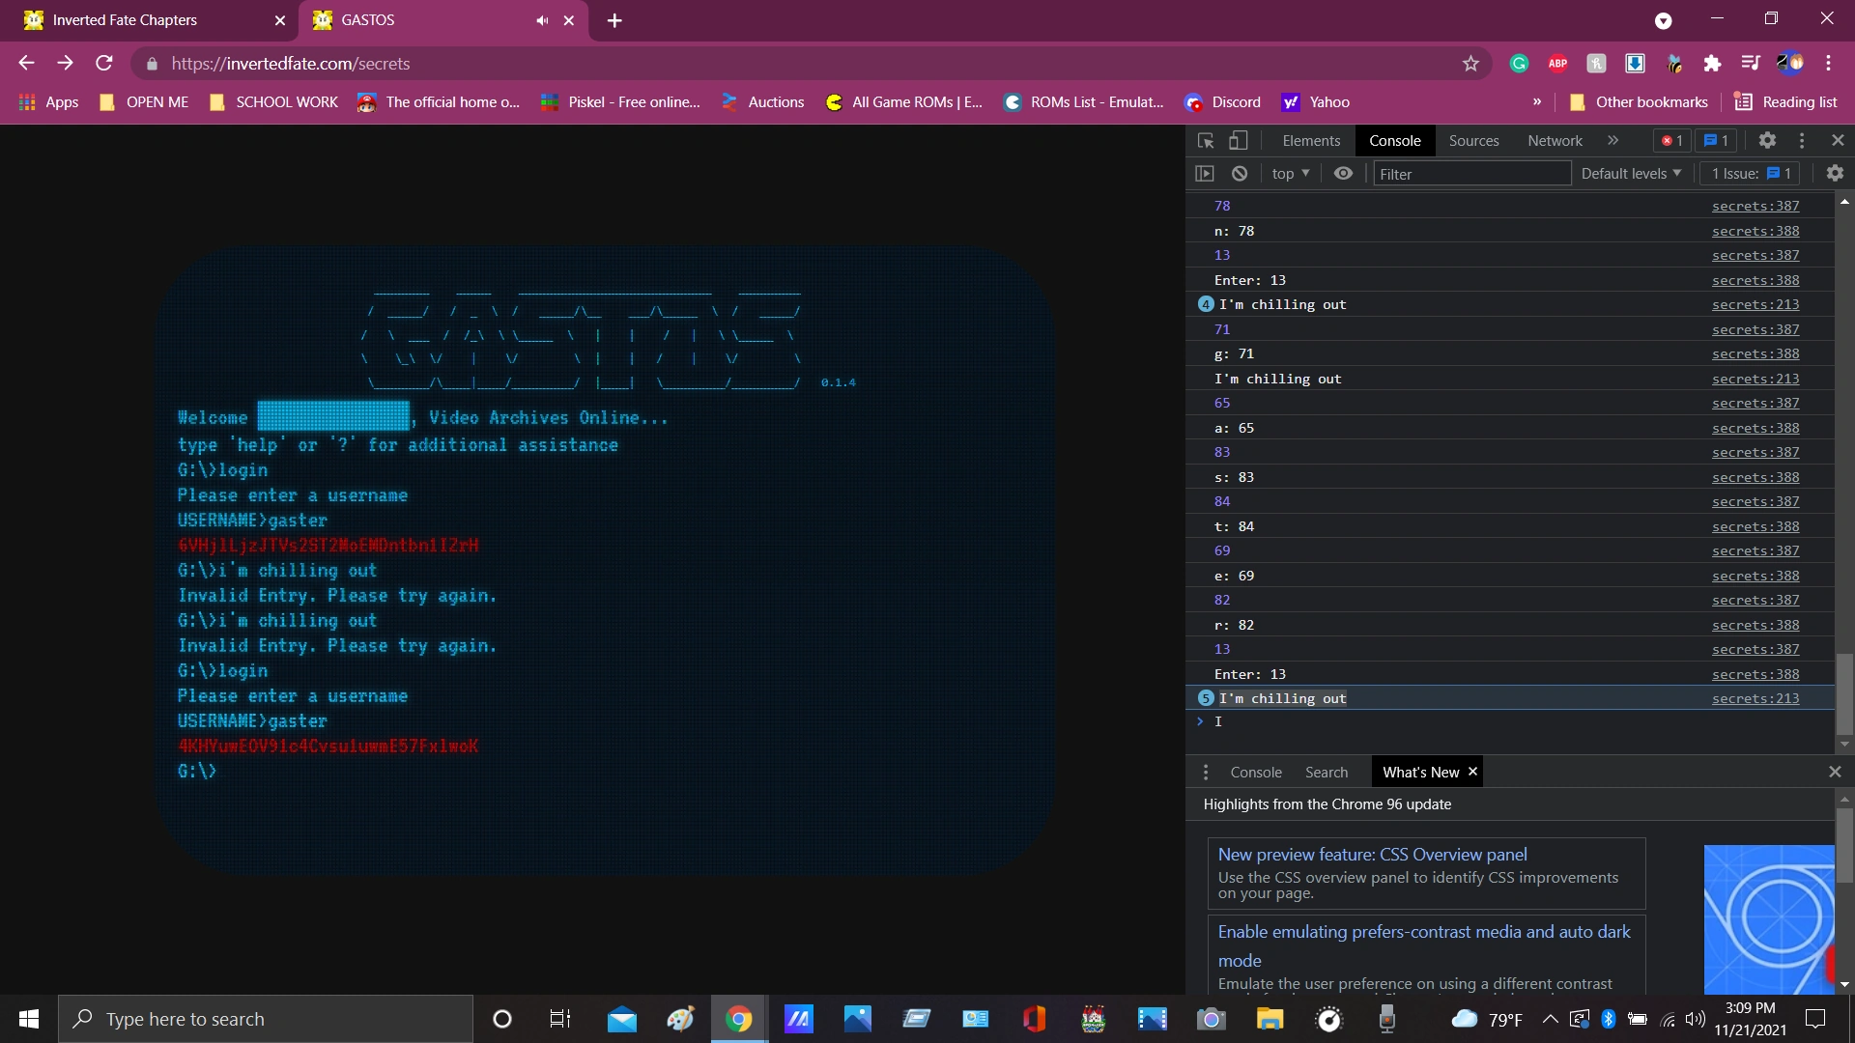Expand more DevTools tabs chevron
Viewport: 1855px width, 1043px height.
tap(1612, 141)
